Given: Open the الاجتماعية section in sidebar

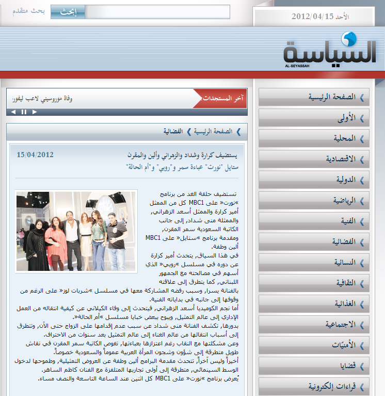Looking at the screenshot, I should coord(314,325).
